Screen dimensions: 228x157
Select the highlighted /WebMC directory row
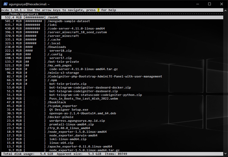(53, 17)
